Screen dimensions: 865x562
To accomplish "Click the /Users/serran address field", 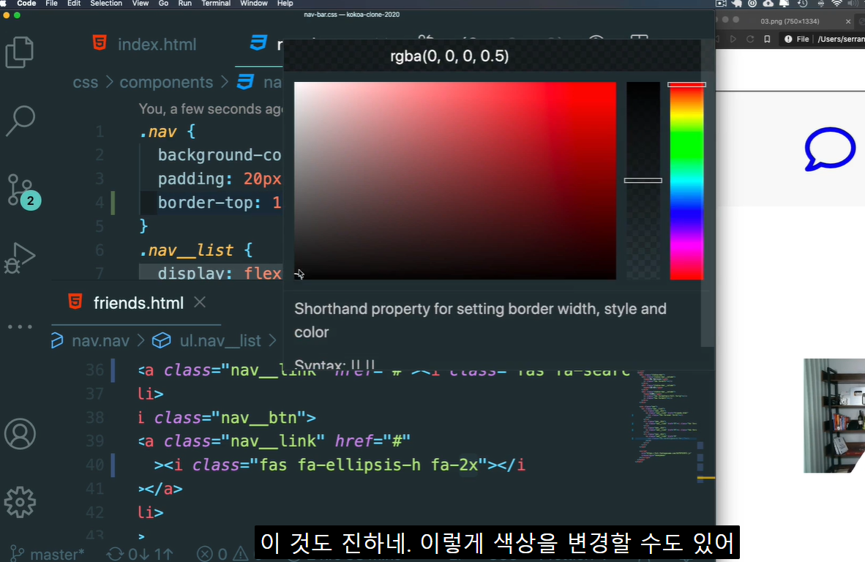I will point(841,40).
